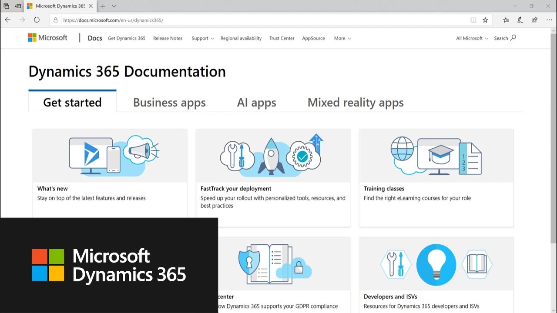Image resolution: width=557 pixels, height=313 pixels.
Task: Expand the Support dropdown in navigation
Action: tap(203, 38)
